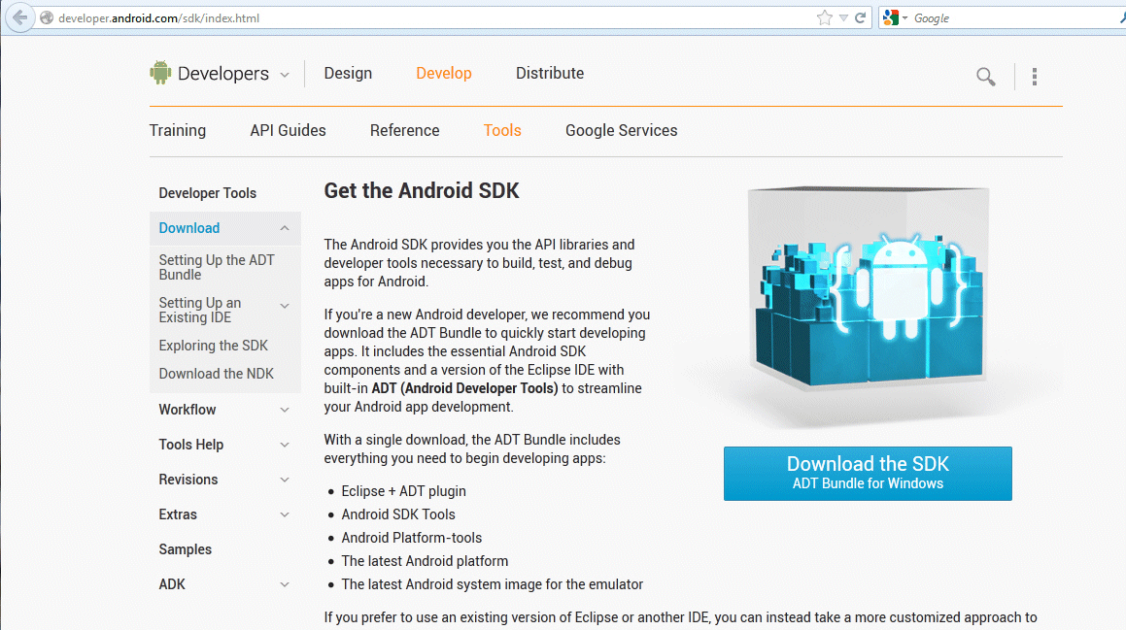This screenshot has height=630, width=1126.
Task: Open Download the NDK link
Action: tap(216, 373)
